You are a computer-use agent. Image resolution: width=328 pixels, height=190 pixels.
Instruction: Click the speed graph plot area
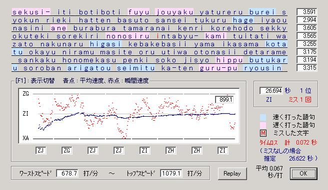pos(129,116)
